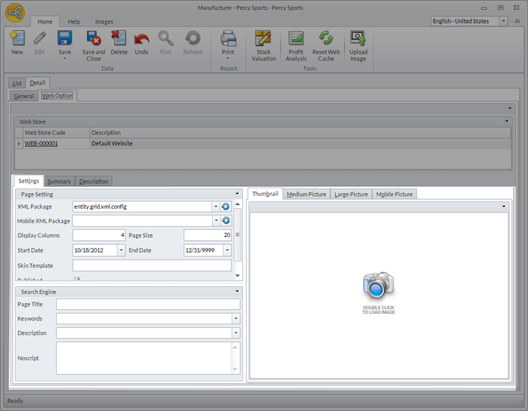Collapse the Search Engine section

click(x=237, y=292)
